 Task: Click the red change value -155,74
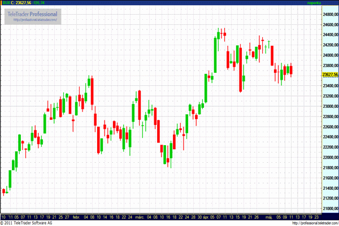45,3
